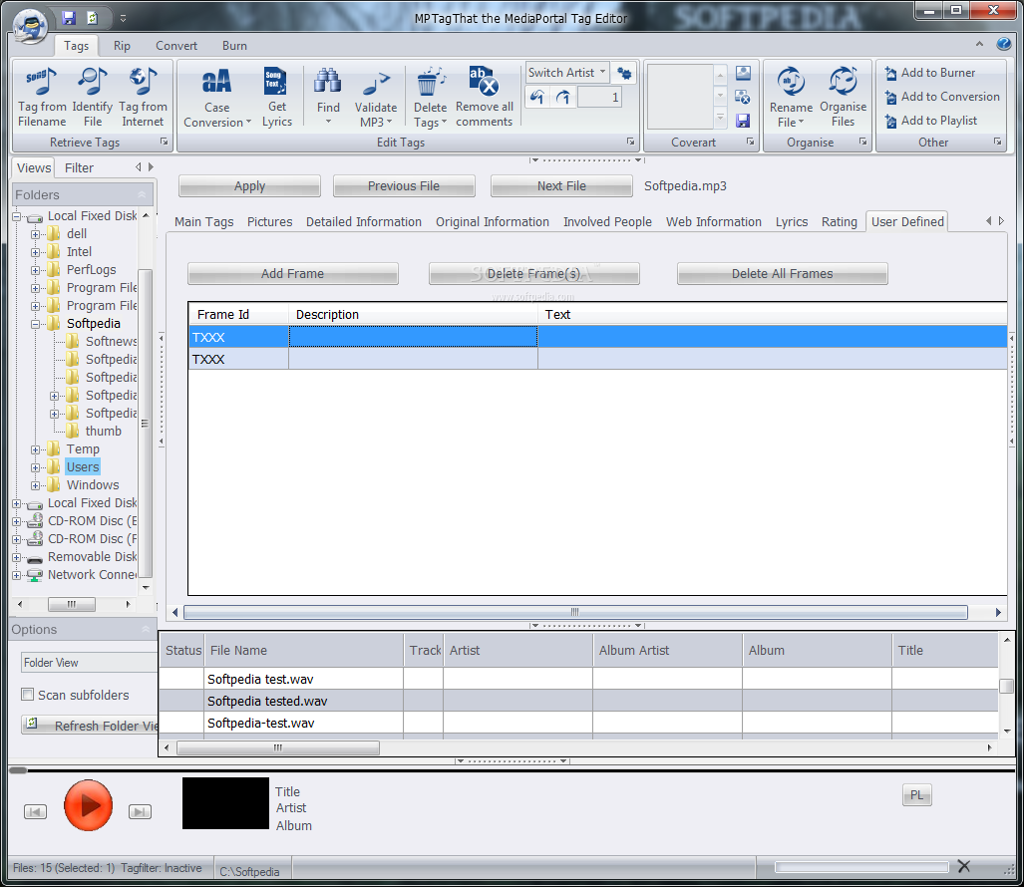The image size is (1024, 887).
Task: Skip to next track in player
Action: tap(140, 811)
